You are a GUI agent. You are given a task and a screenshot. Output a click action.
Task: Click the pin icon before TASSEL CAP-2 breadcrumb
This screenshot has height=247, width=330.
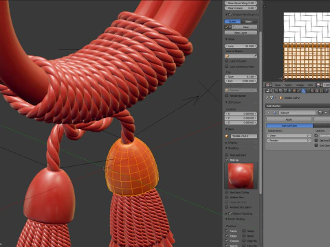[x=267, y=97]
